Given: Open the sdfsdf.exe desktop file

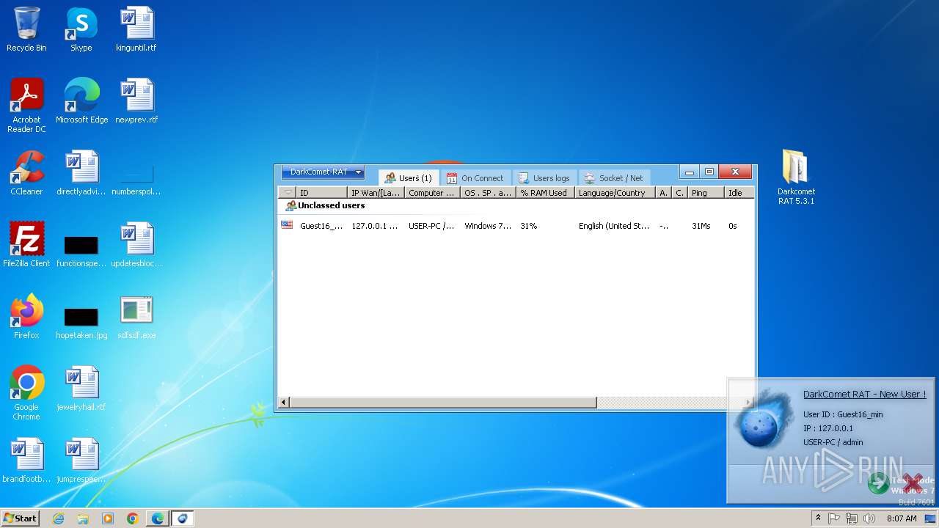Looking at the screenshot, I should click(136, 317).
